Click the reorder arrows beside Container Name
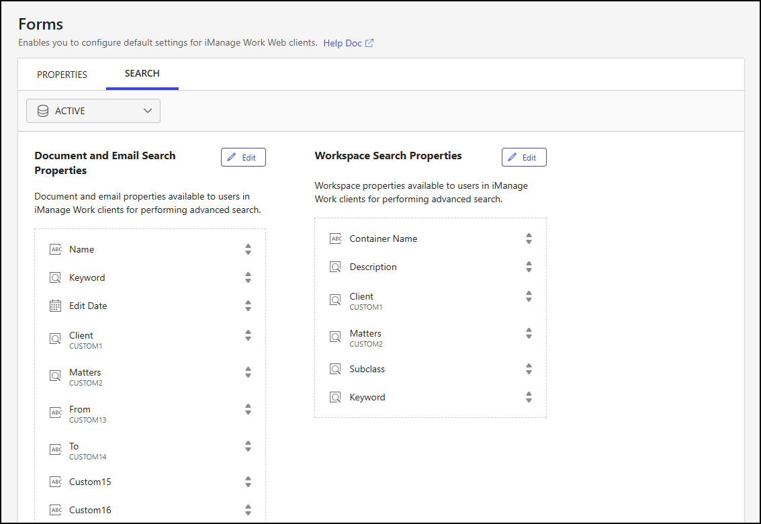 [x=529, y=238]
